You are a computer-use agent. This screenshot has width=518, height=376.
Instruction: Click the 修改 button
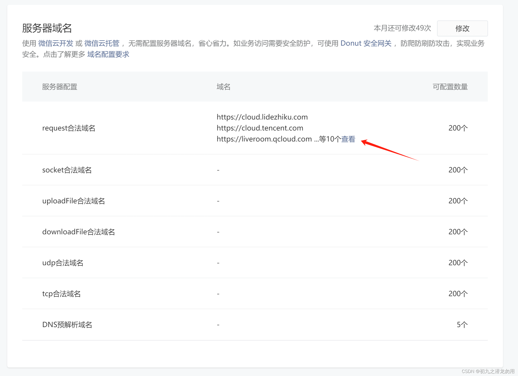click(x=462, y=28)
